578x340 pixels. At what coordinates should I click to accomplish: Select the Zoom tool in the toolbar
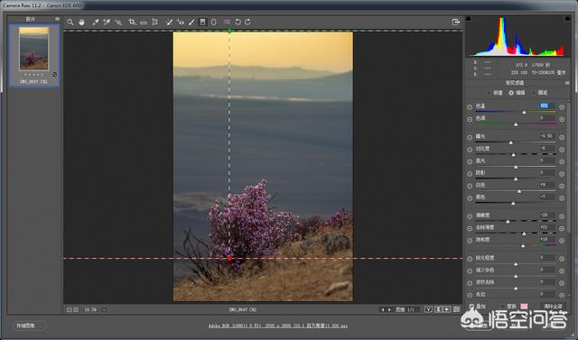[70, 22]
